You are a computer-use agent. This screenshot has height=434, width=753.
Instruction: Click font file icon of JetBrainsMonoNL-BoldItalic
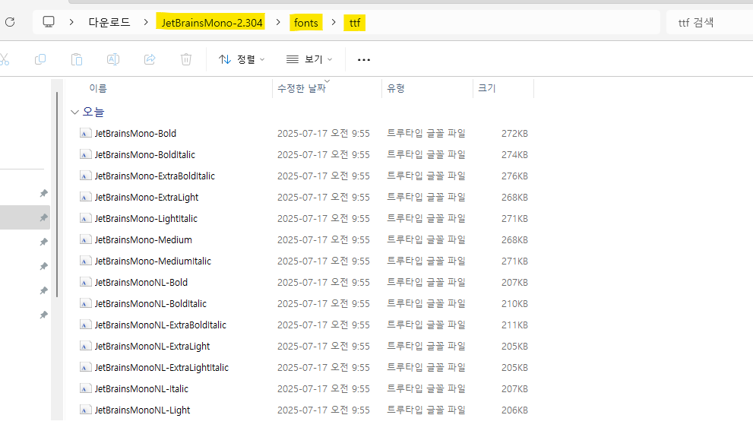(85, 303)
